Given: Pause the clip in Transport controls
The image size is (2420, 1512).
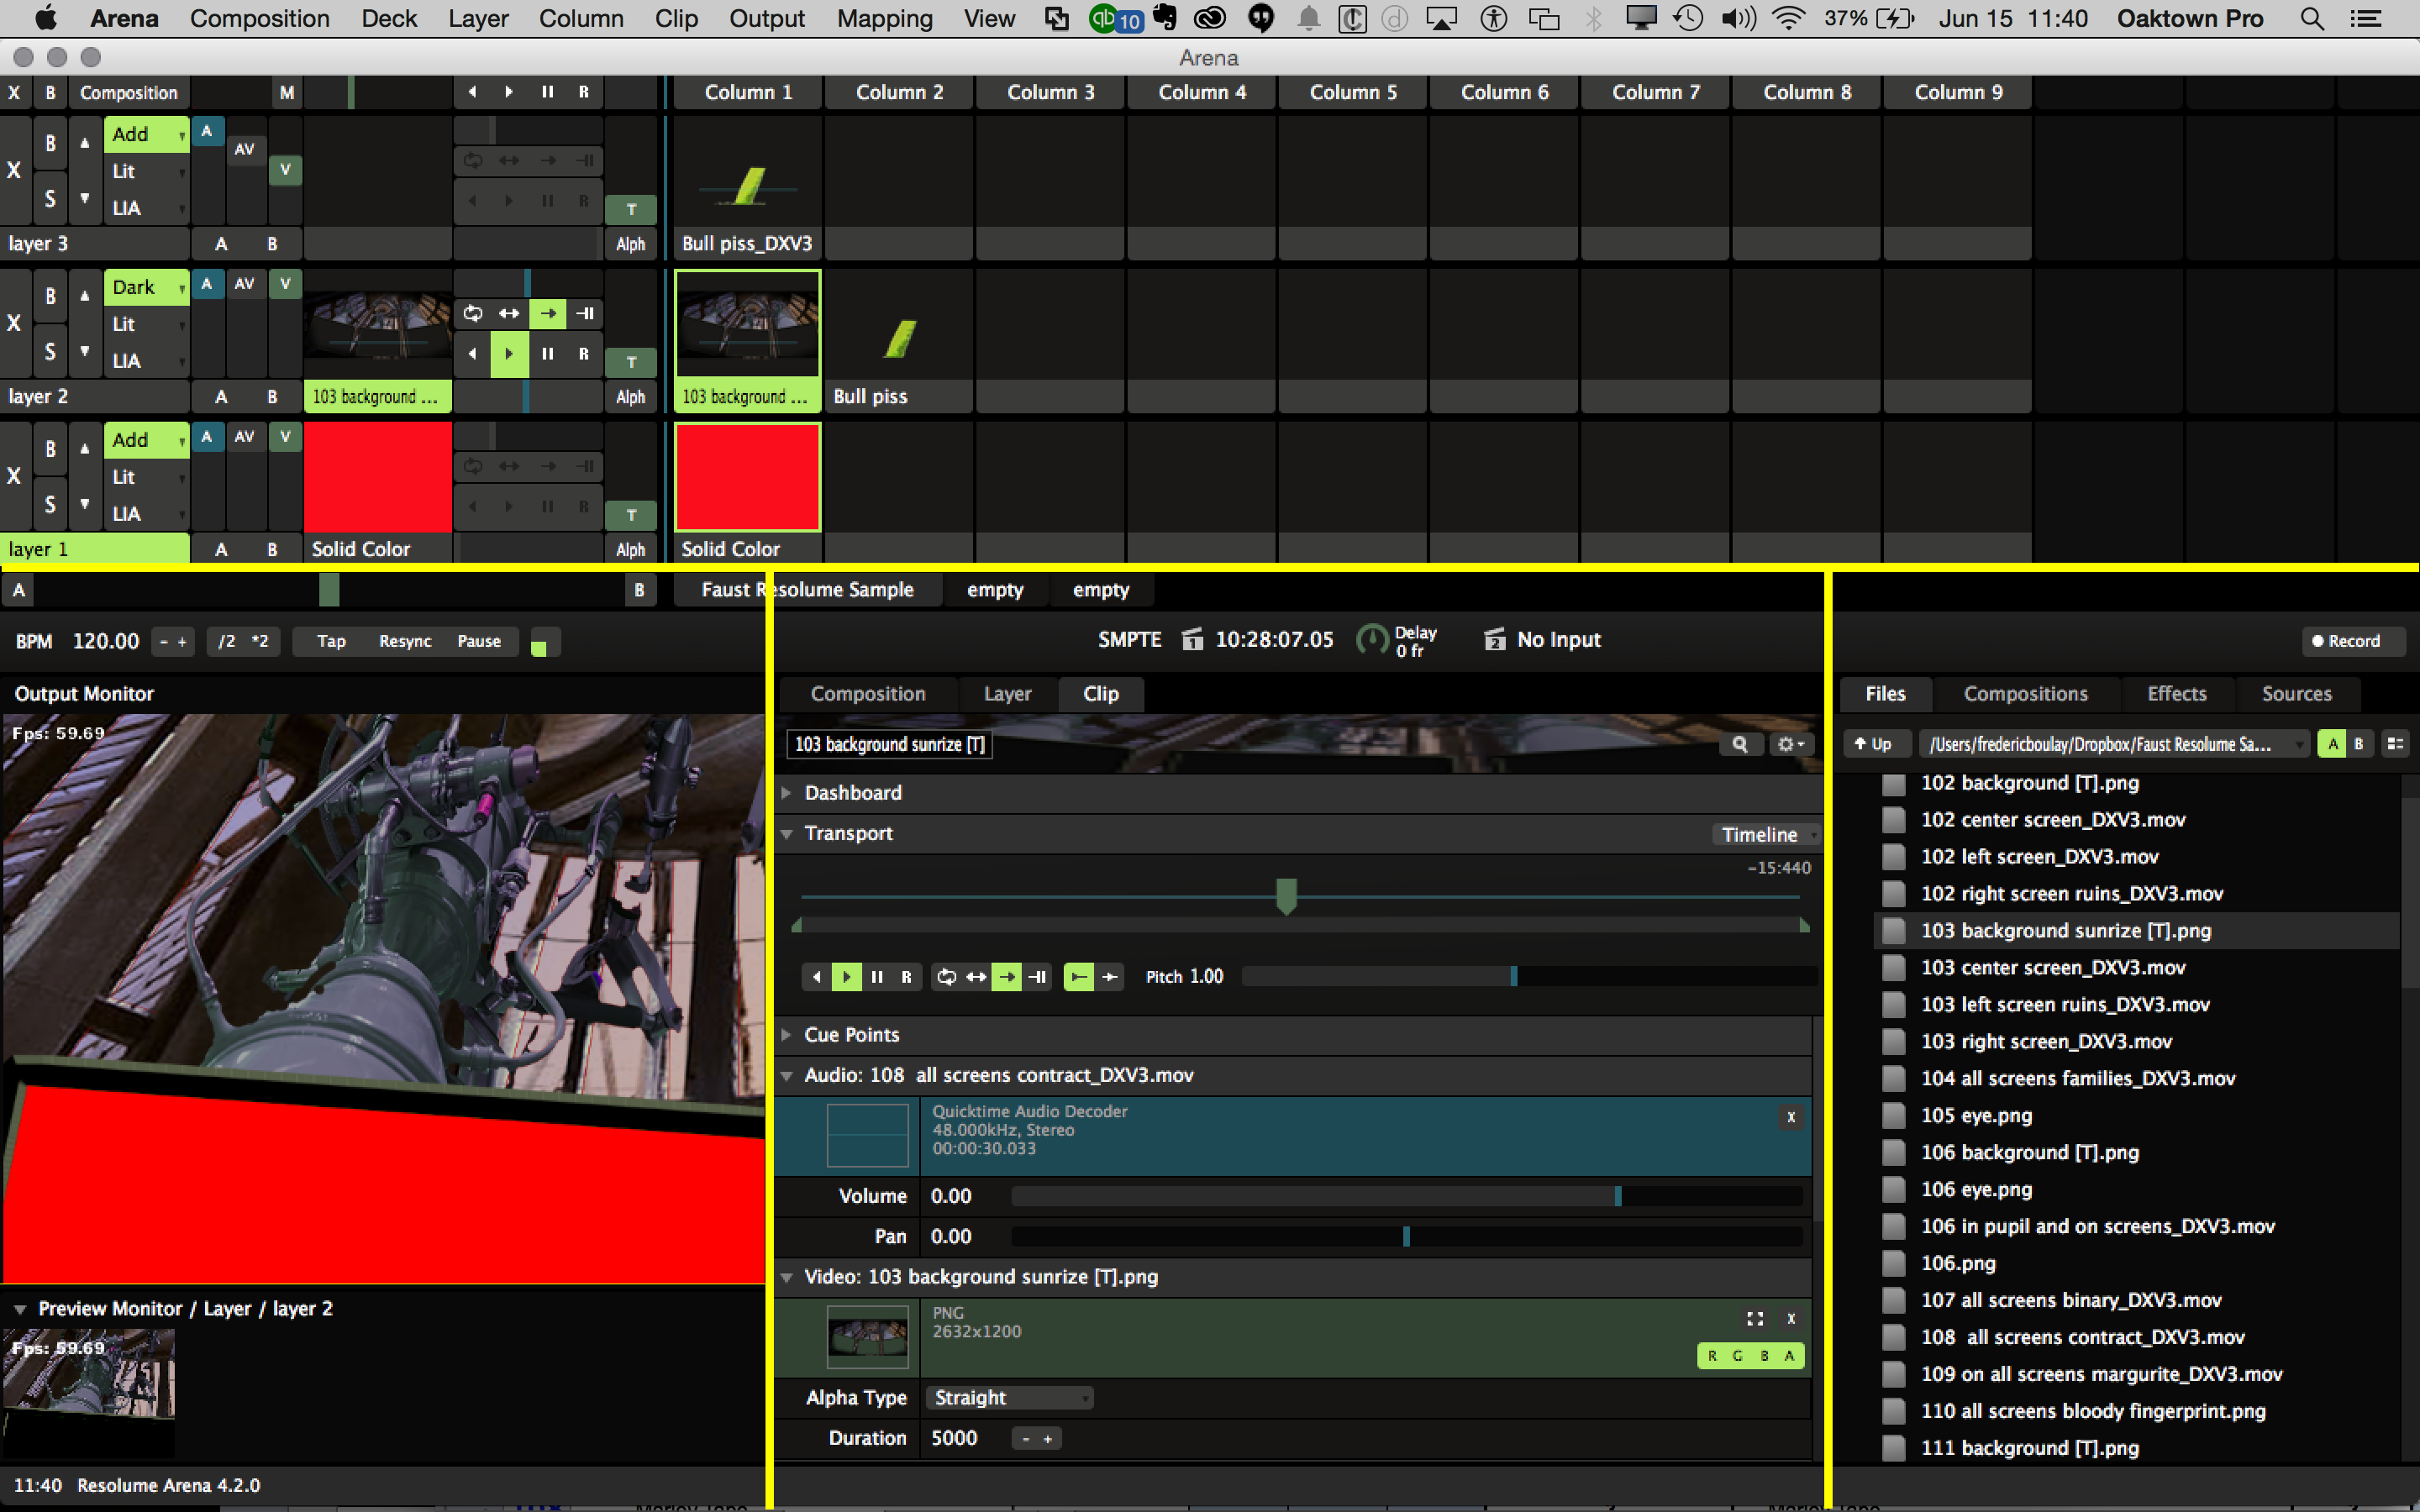Looking at the screenshot, I should pos(877,977).
